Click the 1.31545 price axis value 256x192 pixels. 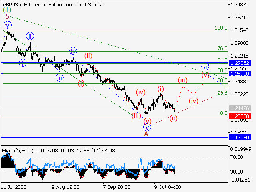239,30
